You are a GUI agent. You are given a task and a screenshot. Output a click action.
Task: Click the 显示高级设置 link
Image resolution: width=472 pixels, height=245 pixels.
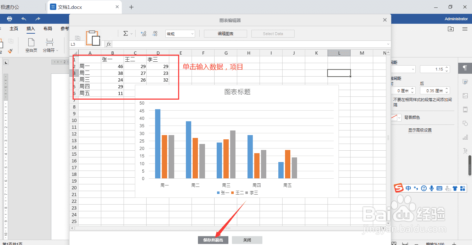420,130
